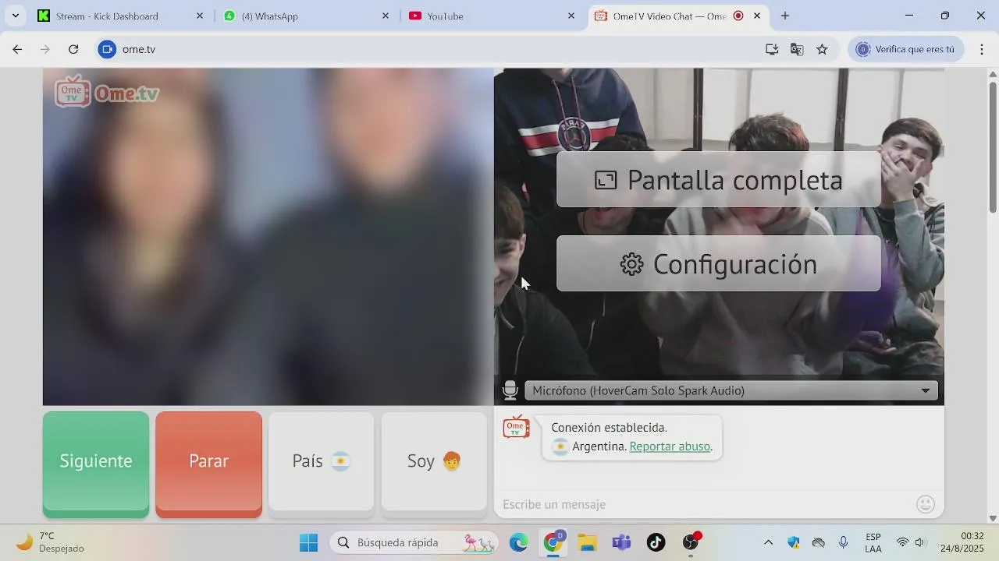Close the Kick Dashboard tab
This screenshot has height=561, width=999.
coord(200,16)
